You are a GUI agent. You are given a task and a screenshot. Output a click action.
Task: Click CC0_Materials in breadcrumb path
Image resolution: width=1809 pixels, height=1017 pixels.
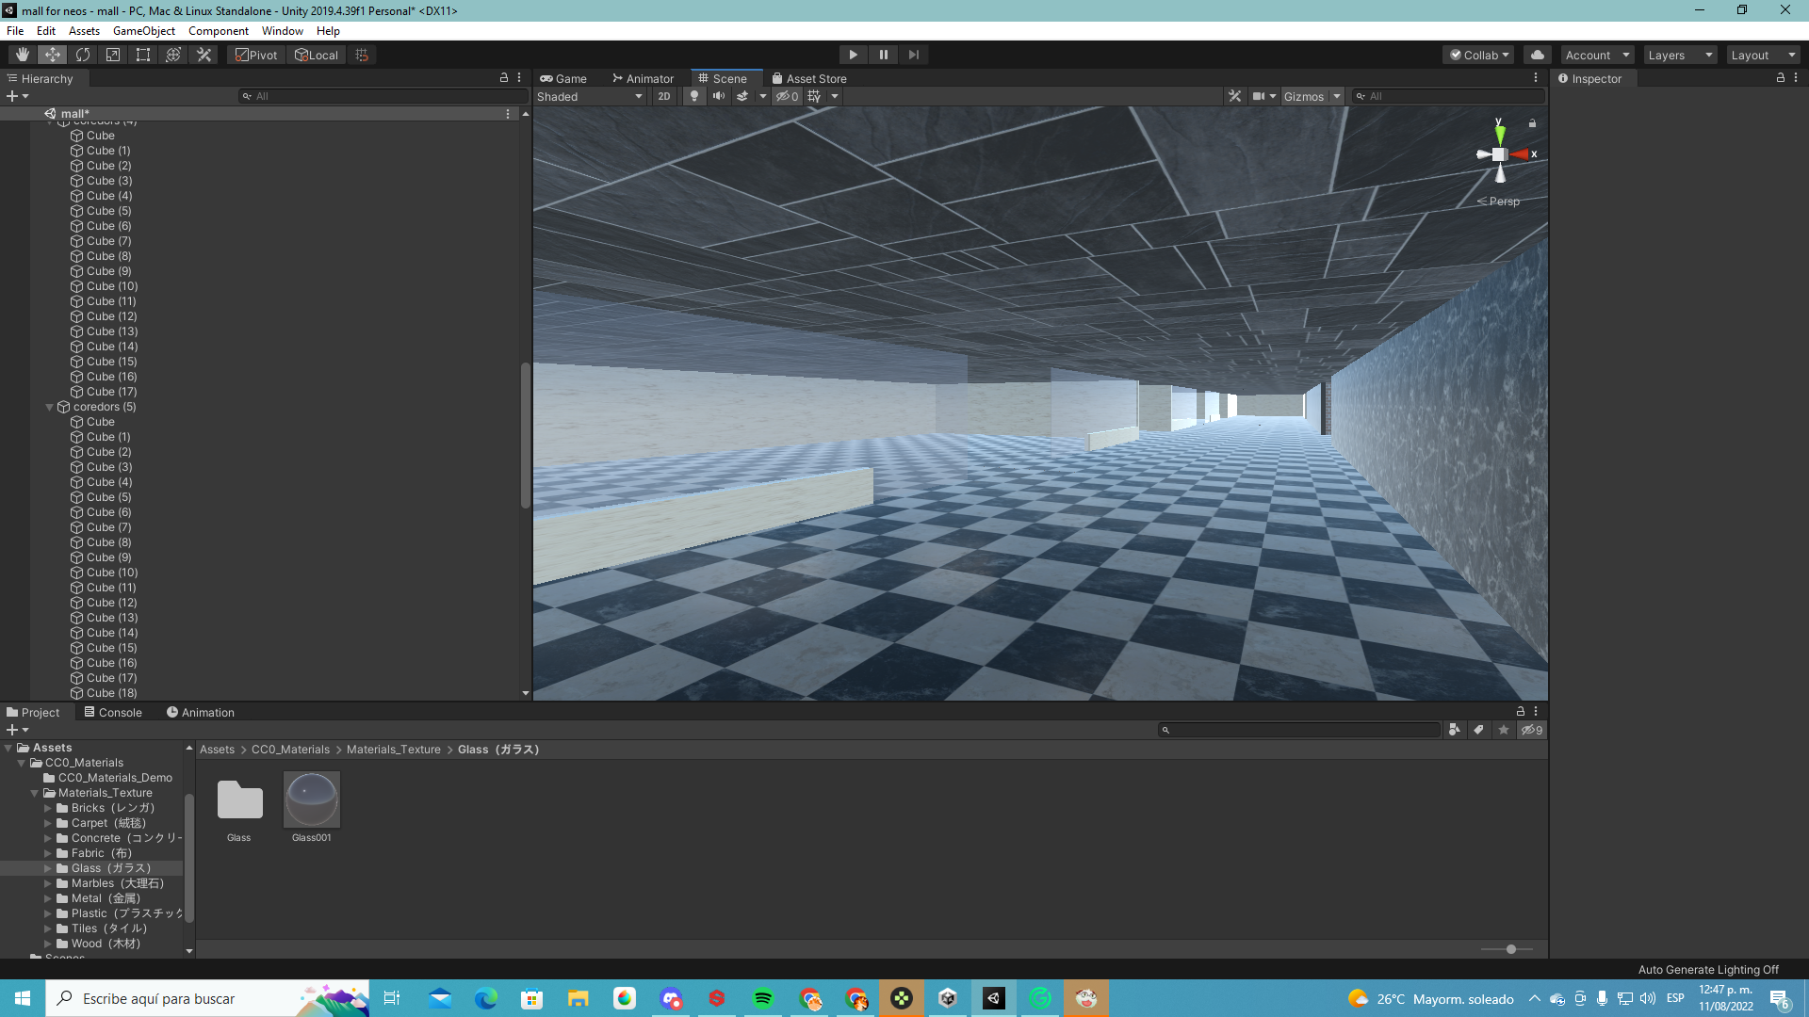[290, 750]
